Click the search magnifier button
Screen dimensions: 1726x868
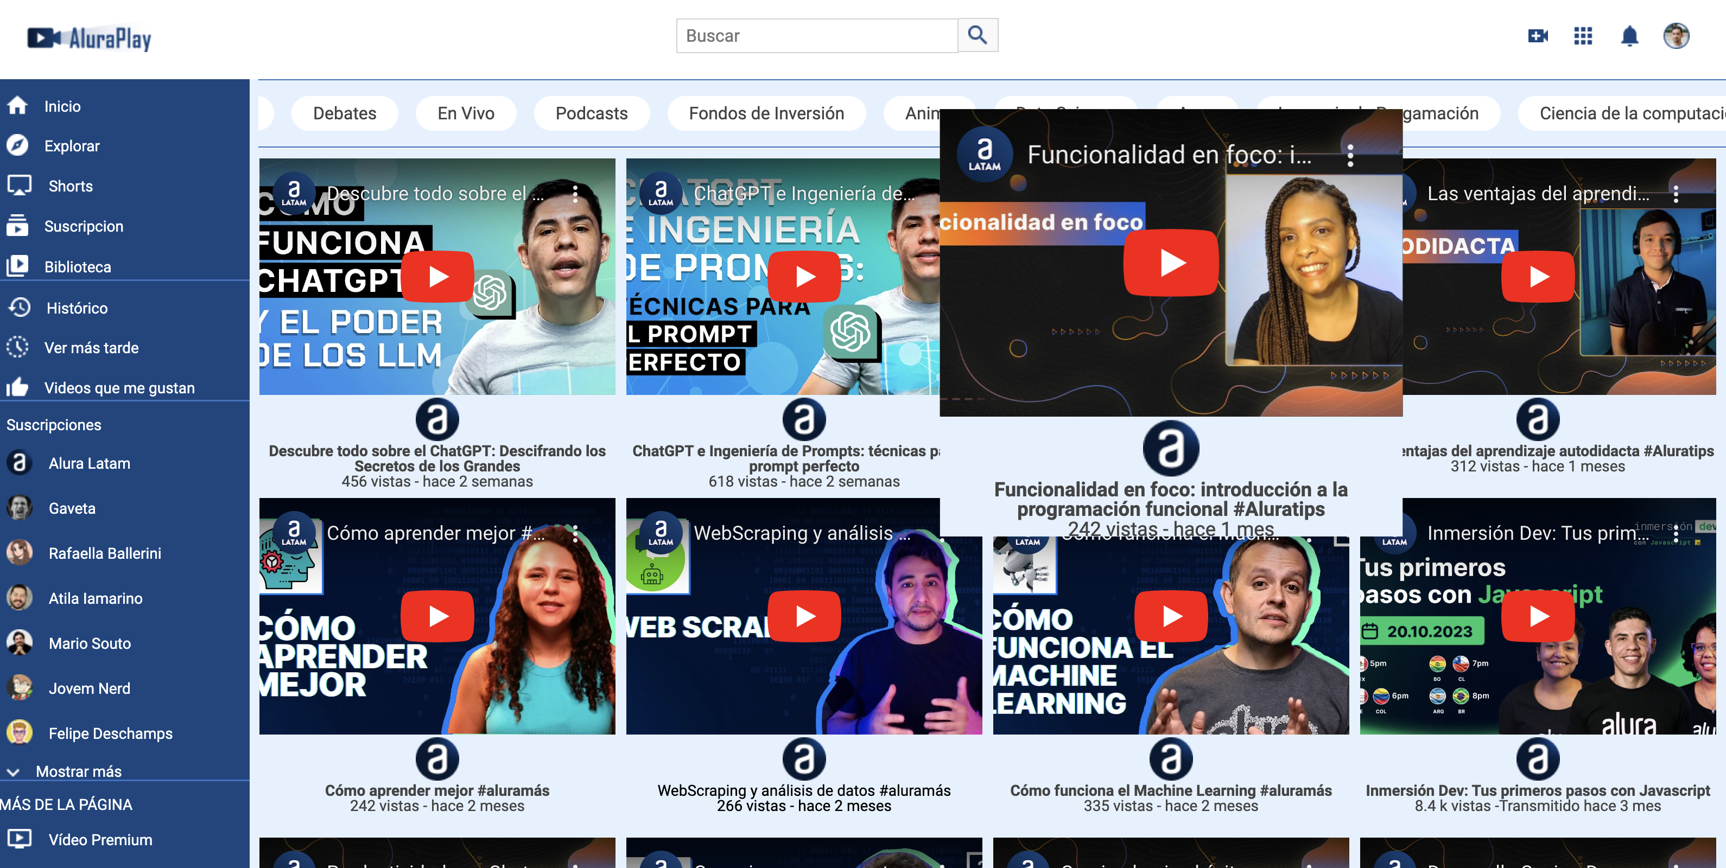(x=977, y=35)
